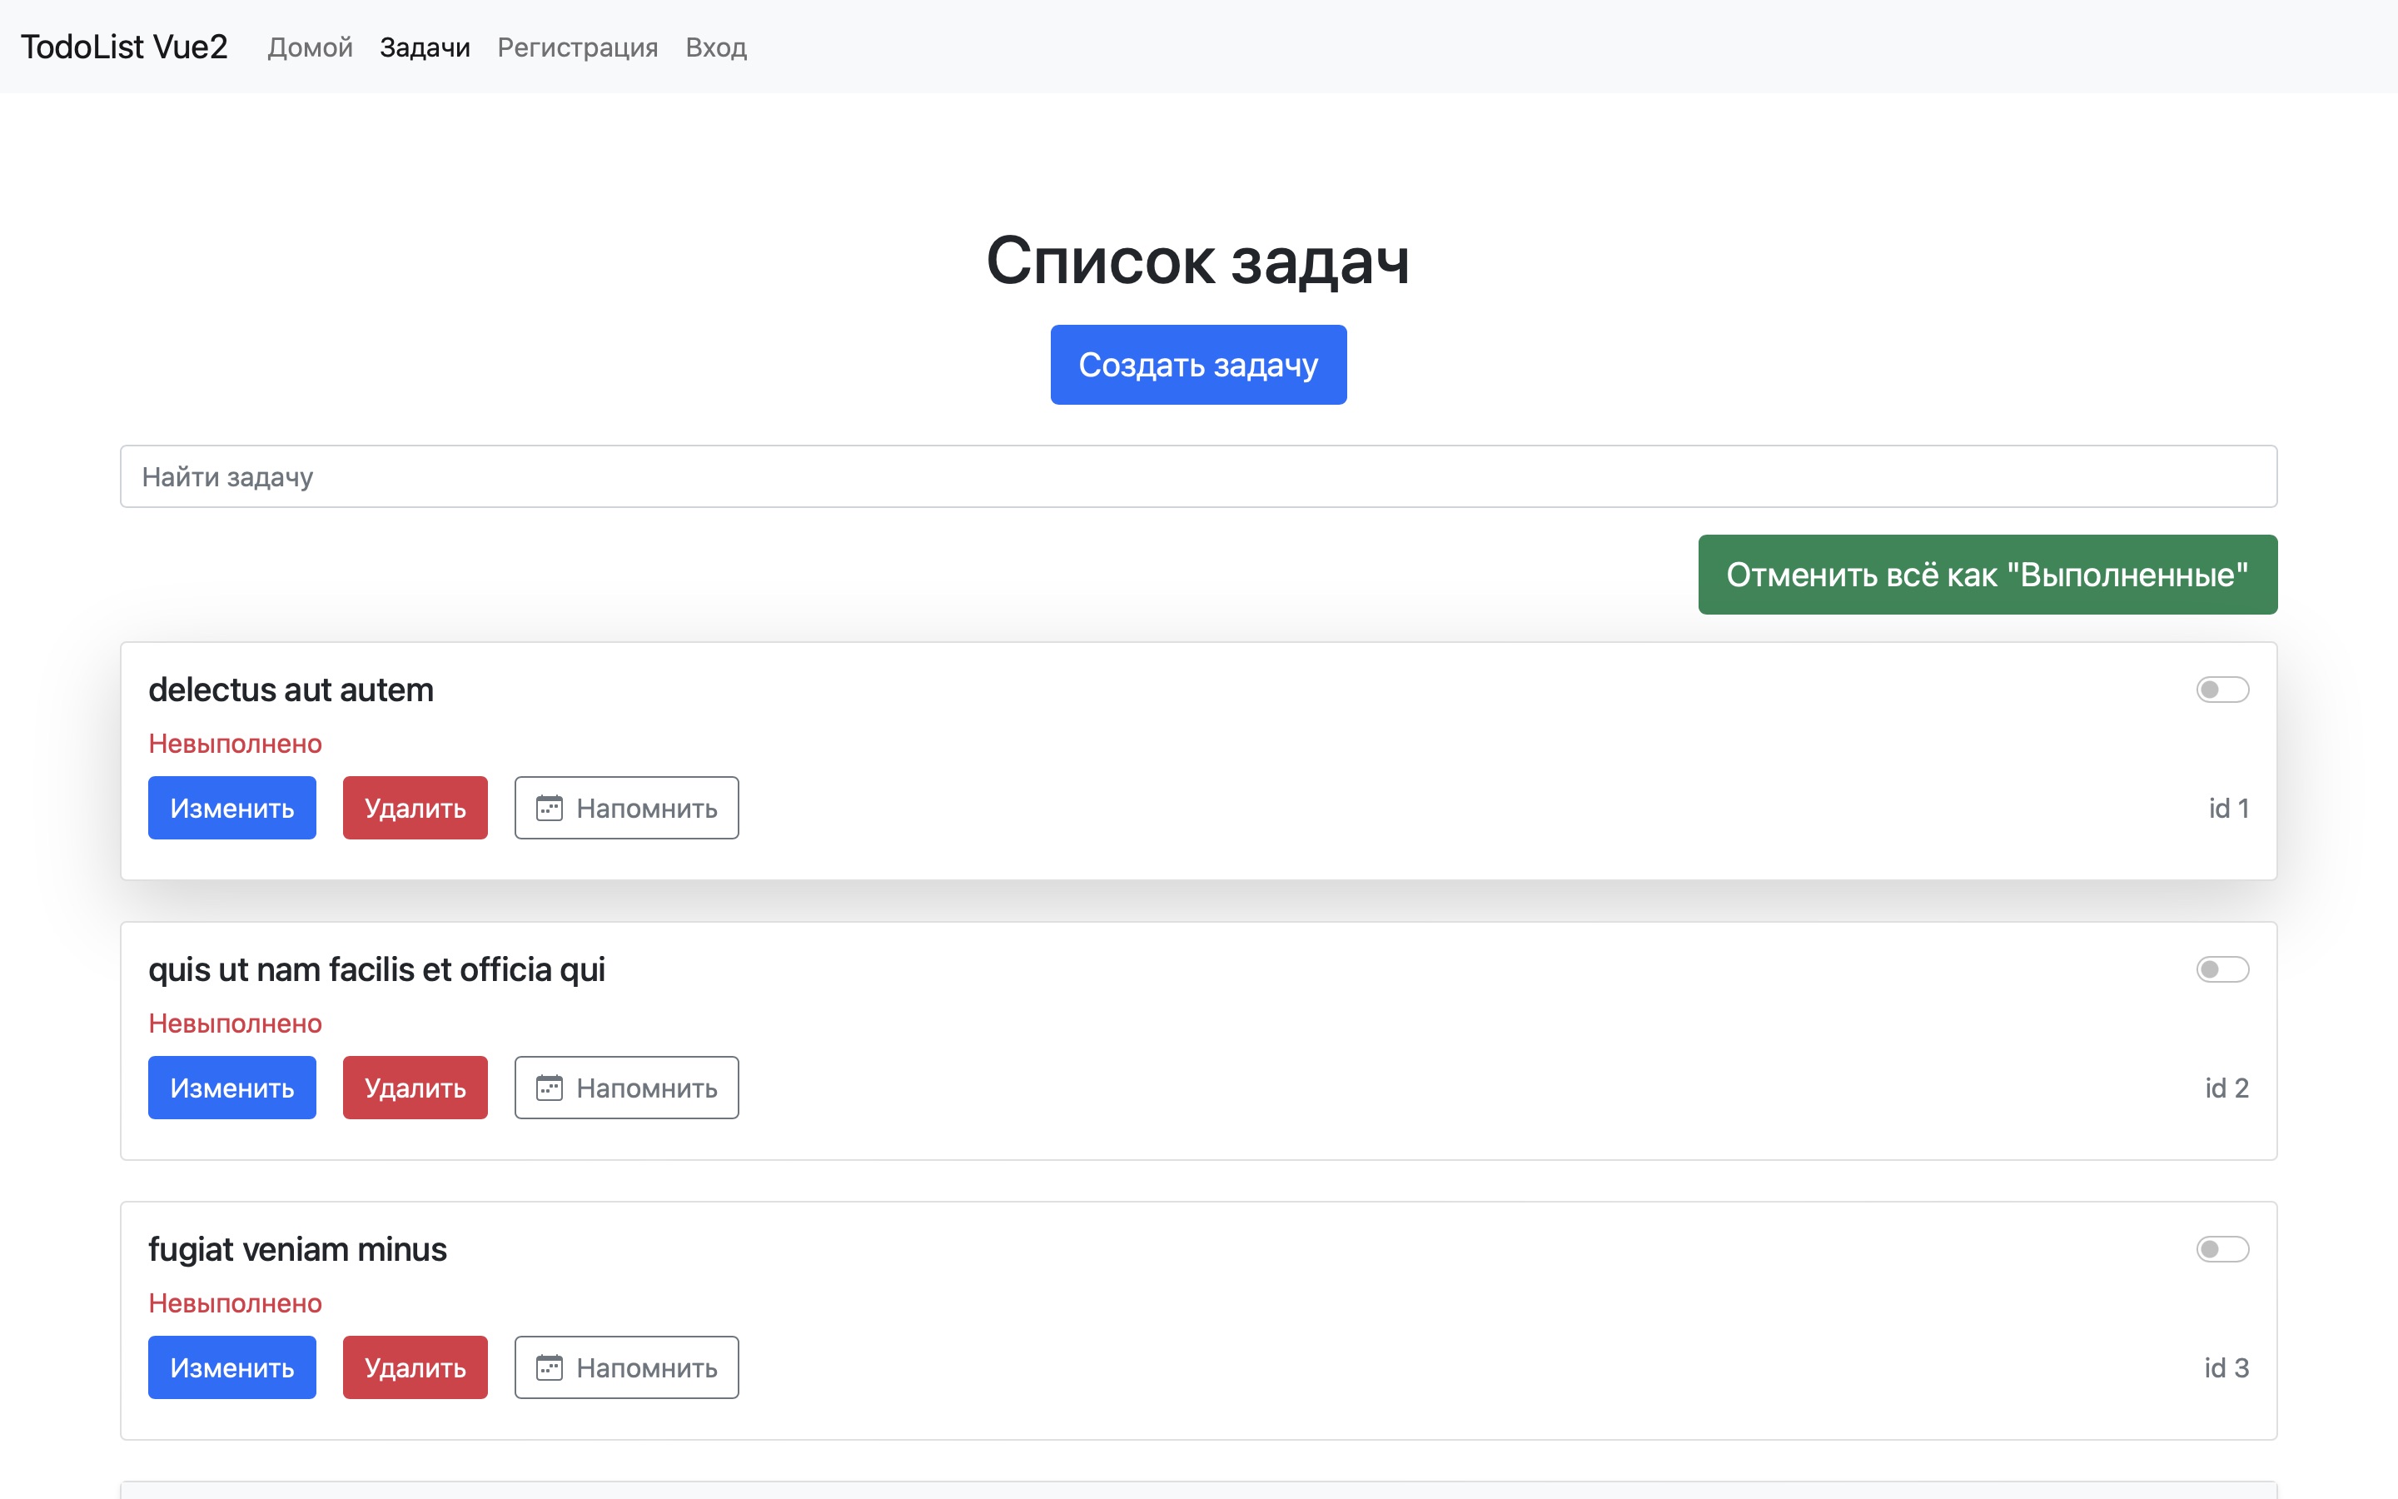Viewport: 2398px width, 1499px height.
Task: Click Удалить for delectus aut autem
Action: pyautogui.click(x=415, y=808)
